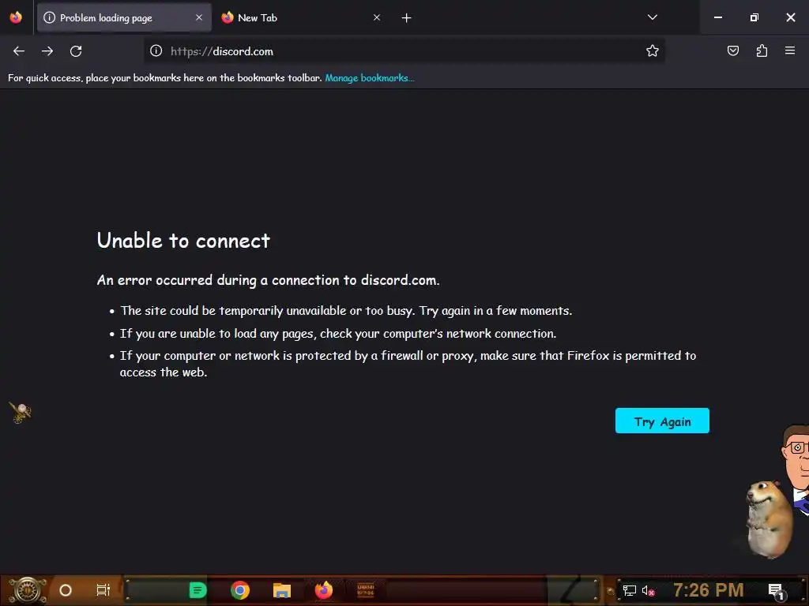Open the steampunk Start button

click(28, 590)
